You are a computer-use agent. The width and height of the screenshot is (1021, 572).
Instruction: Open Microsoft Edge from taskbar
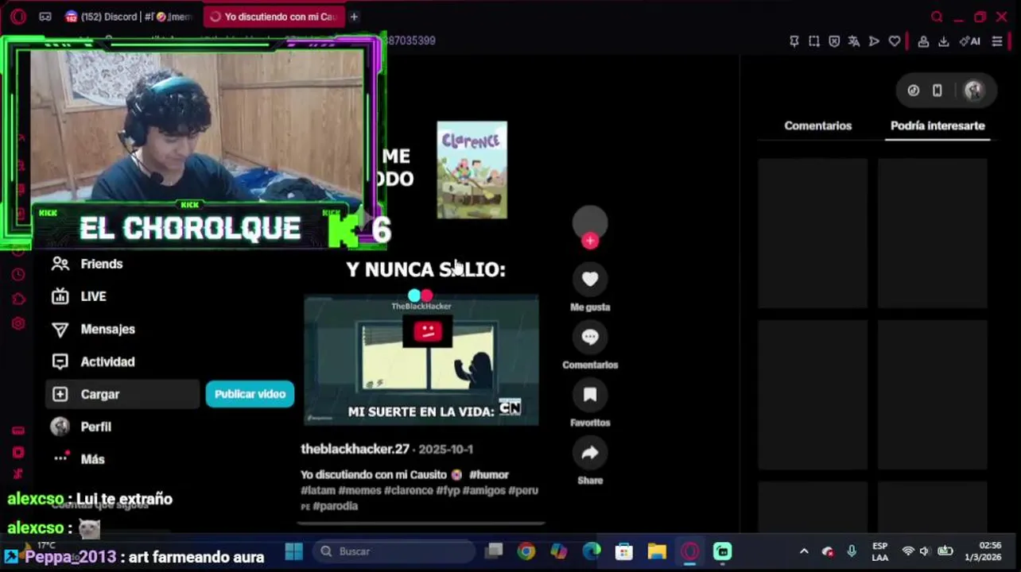click(592, 551)
